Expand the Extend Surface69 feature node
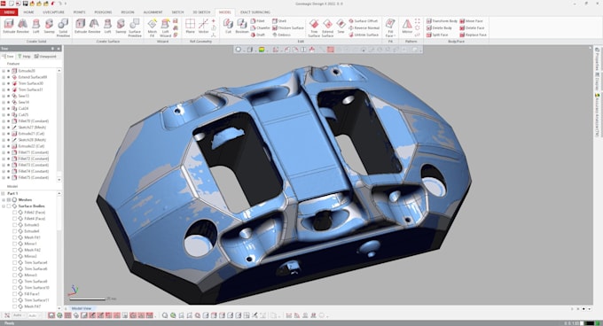This screenshot has height=326, width=603. pos(4,77)
